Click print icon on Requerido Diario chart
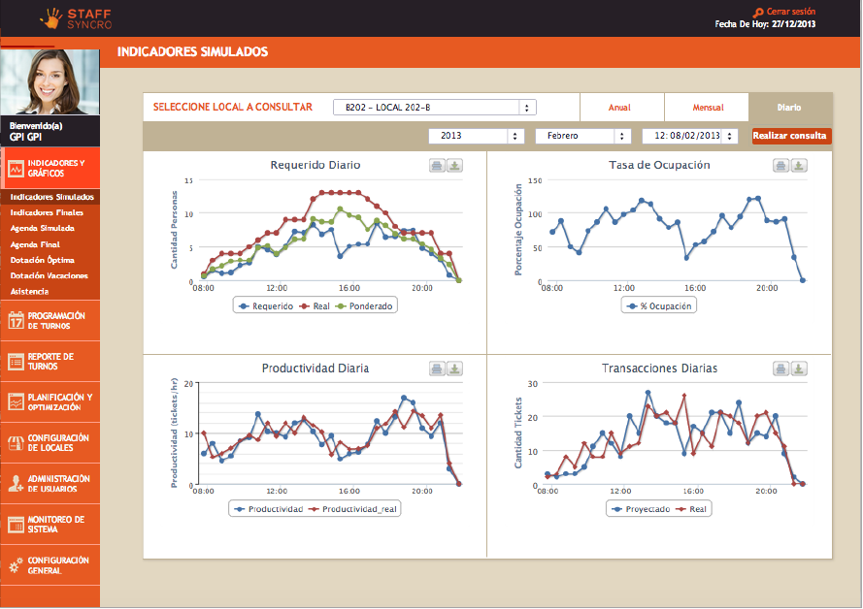The image size is (863, 609). (x=438, y=166)
